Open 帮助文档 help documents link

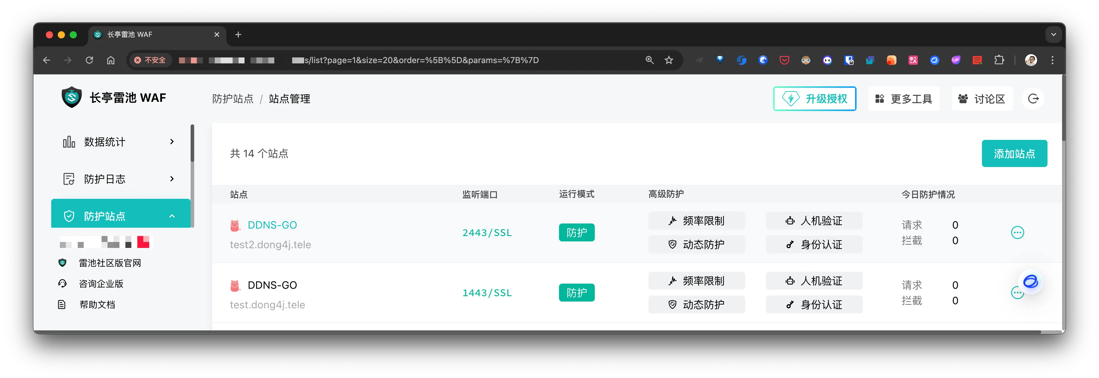(x=97, y=305)
